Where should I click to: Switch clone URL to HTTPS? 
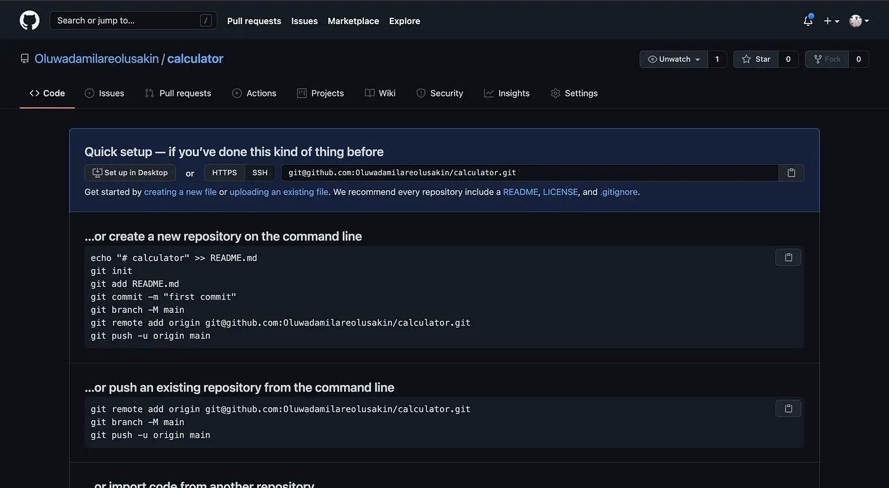coord(224,173)
